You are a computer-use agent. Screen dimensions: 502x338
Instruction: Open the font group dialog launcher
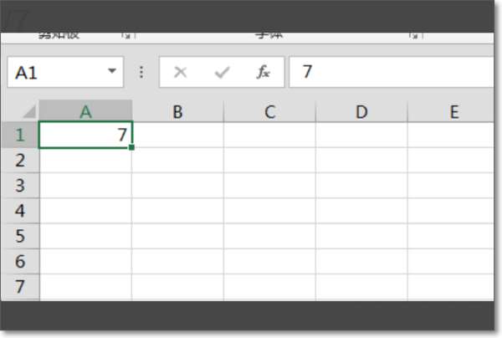coord(414,35)
